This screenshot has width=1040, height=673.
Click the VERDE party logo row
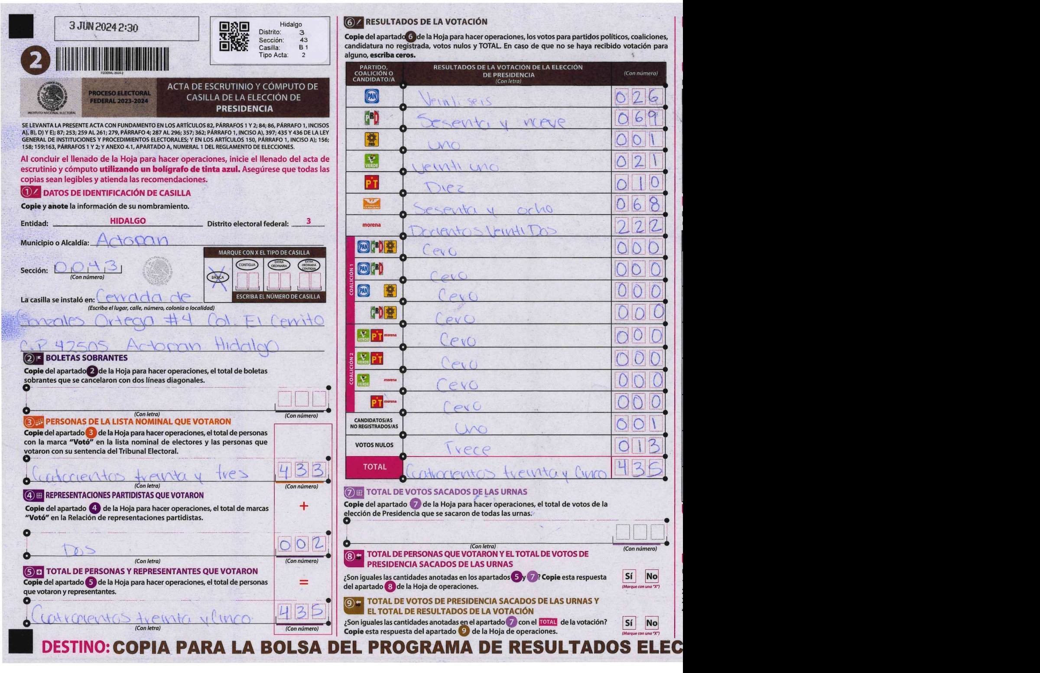(372, 161)
